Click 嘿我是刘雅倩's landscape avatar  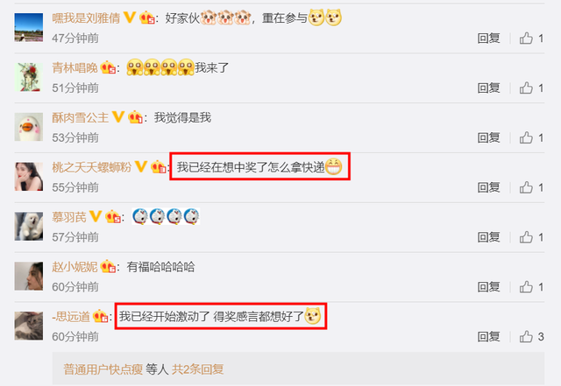[29, 27]
